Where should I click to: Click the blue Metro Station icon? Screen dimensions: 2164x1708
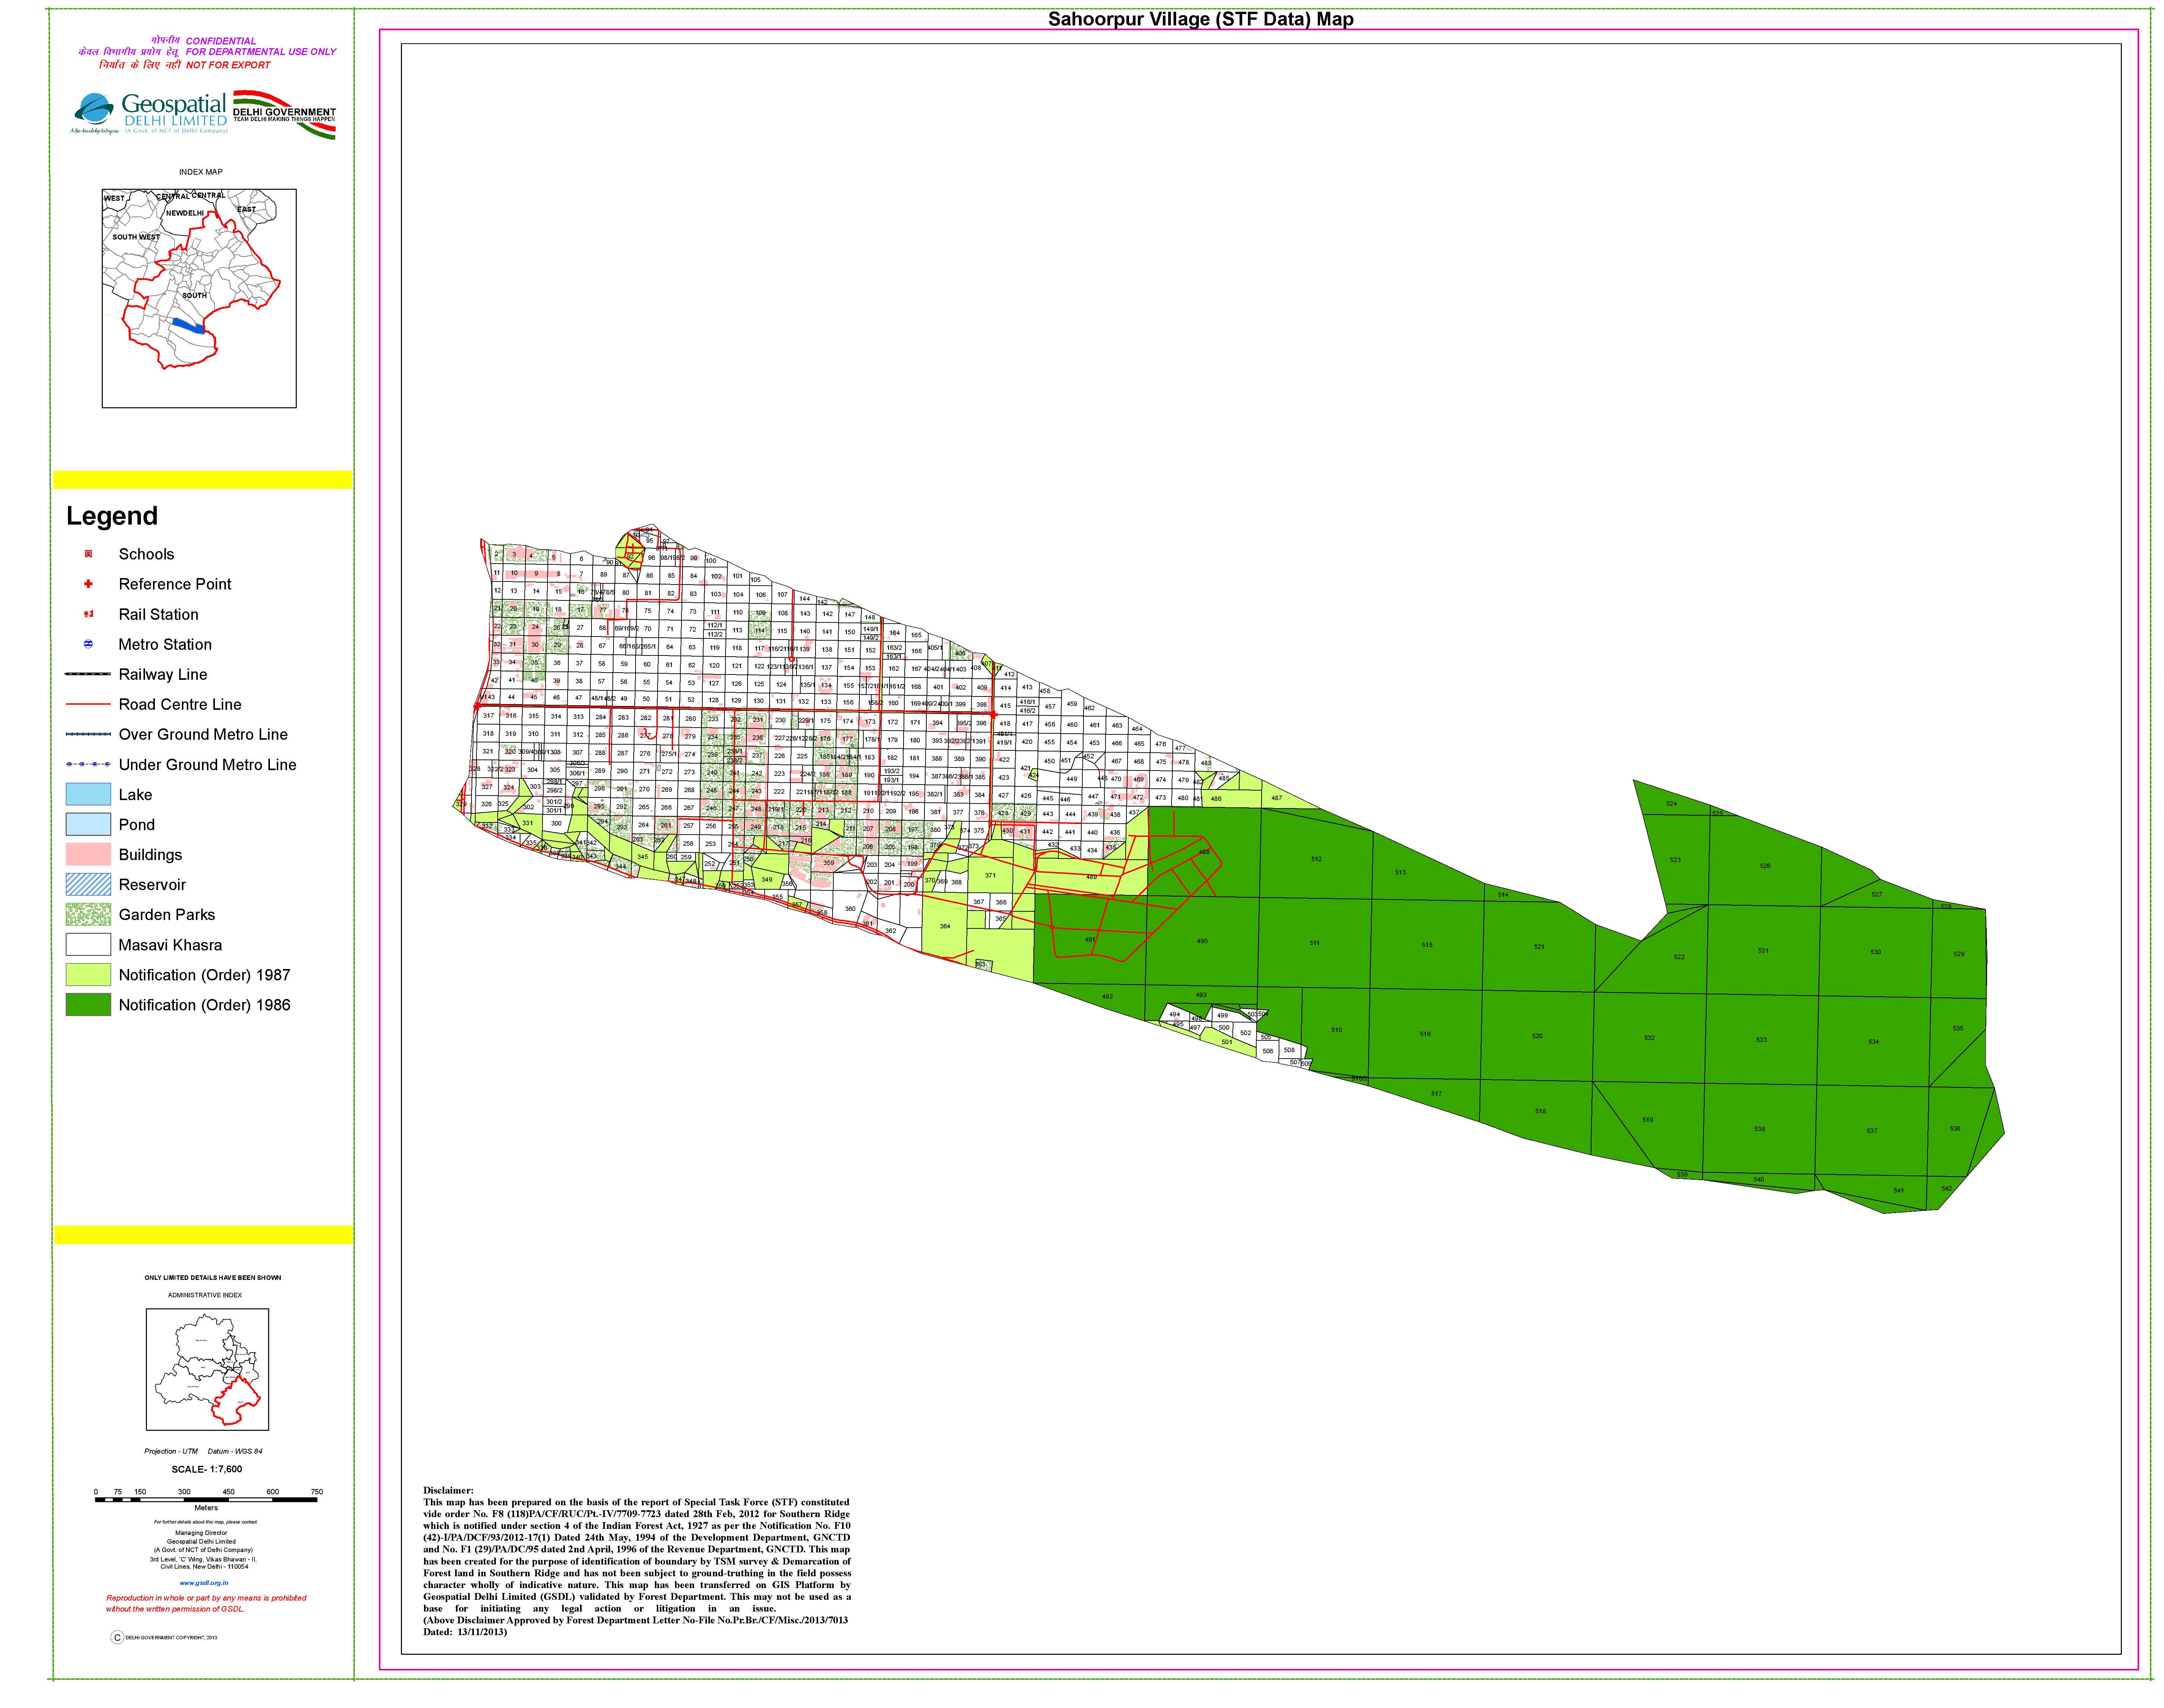click(x=88, y=644)
